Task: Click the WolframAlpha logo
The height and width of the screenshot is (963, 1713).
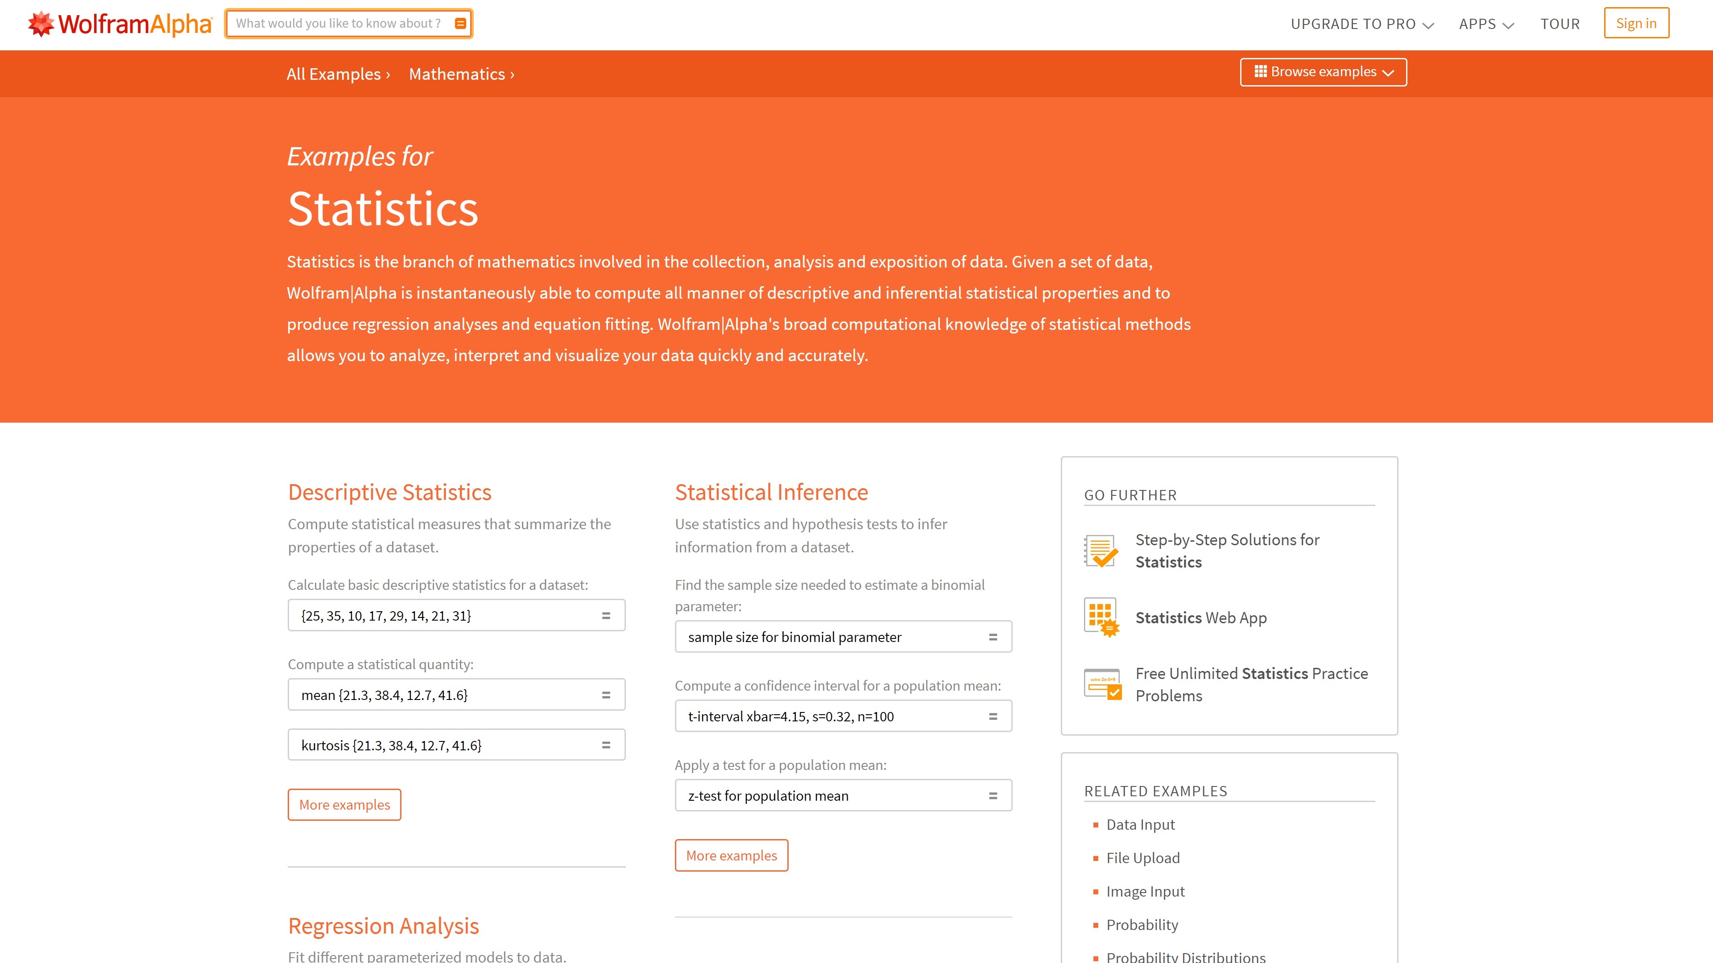Action: (x=120, y=24)
